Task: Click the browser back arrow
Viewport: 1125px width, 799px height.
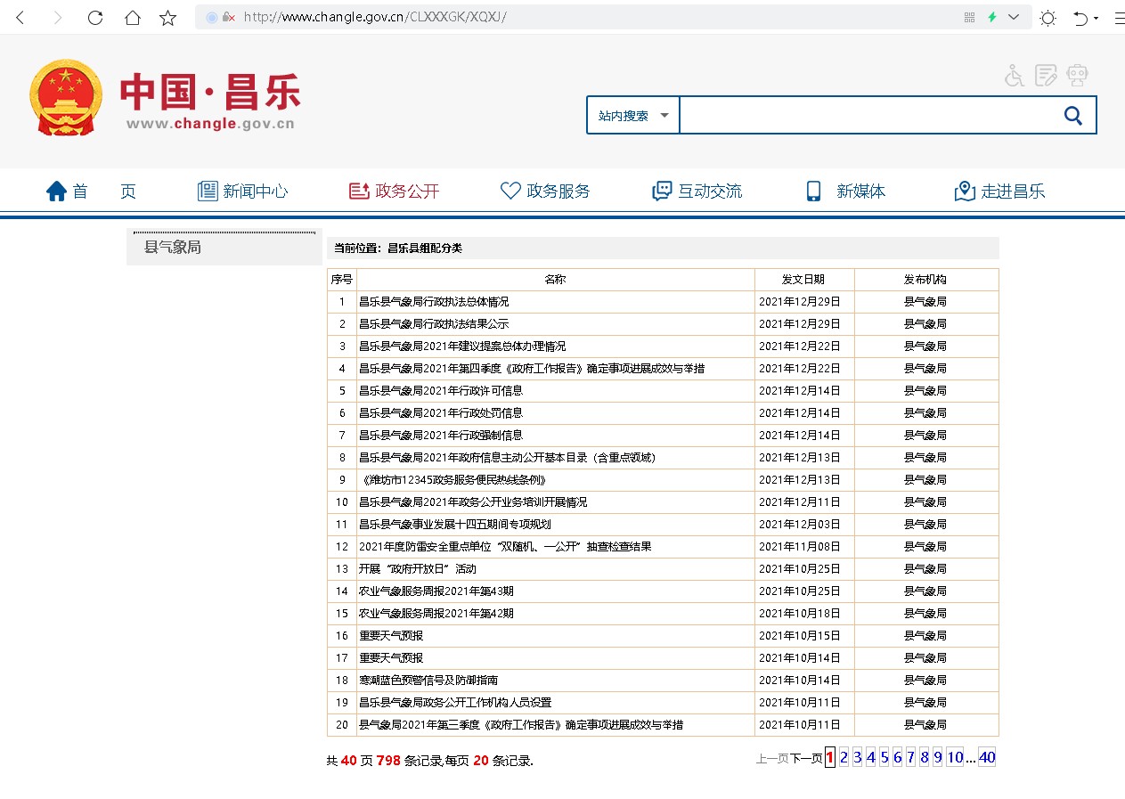Action: coord(20,18)
